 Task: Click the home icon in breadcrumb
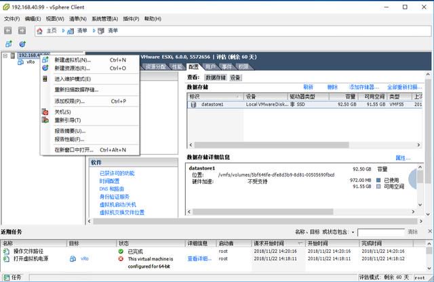tap(39, 31)
